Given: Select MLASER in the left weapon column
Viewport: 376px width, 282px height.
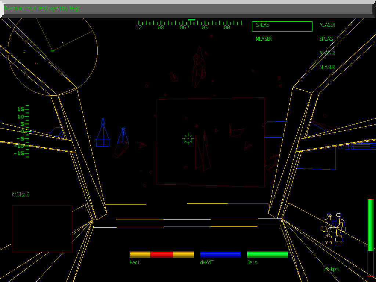Looking at the screenshot, I should click(x=264, y=39).
